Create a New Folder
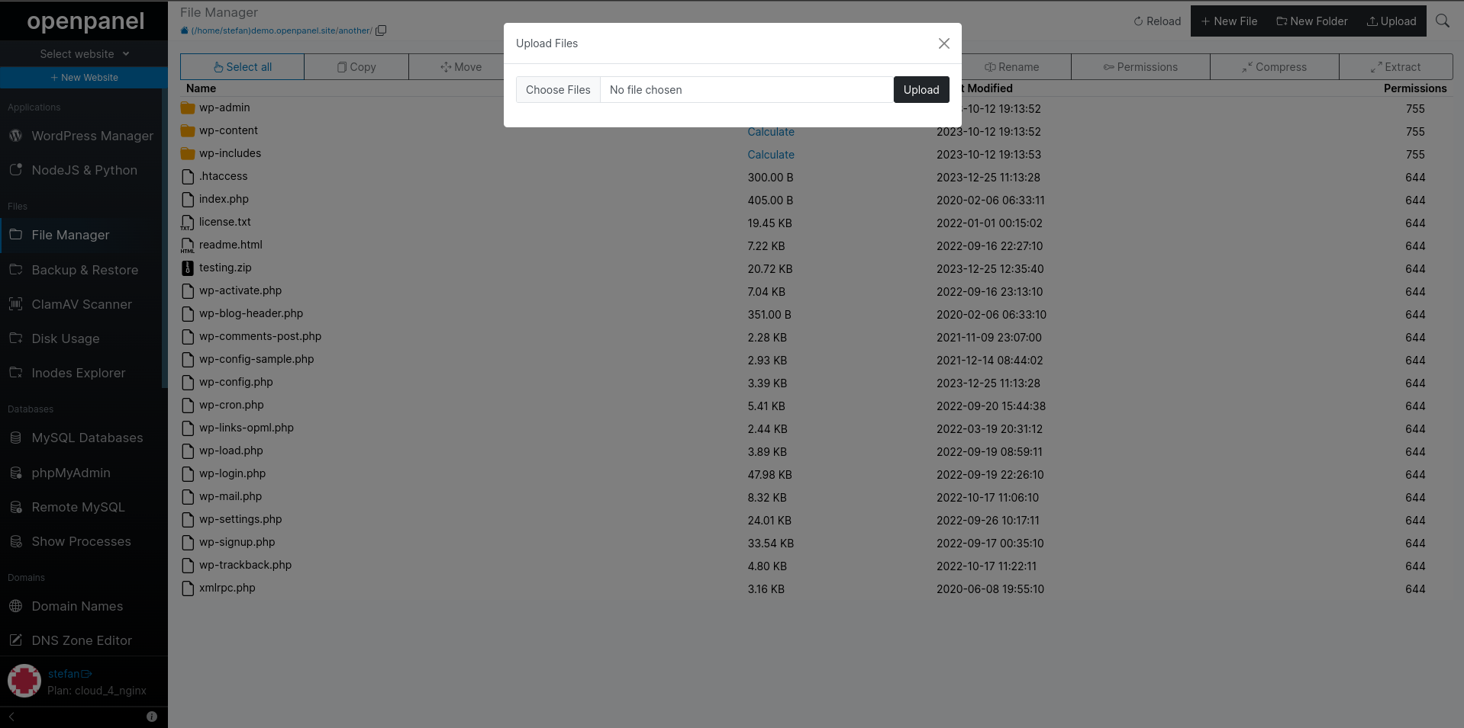The width and height of the screenshot is (1464, 728). point(1312,21)
